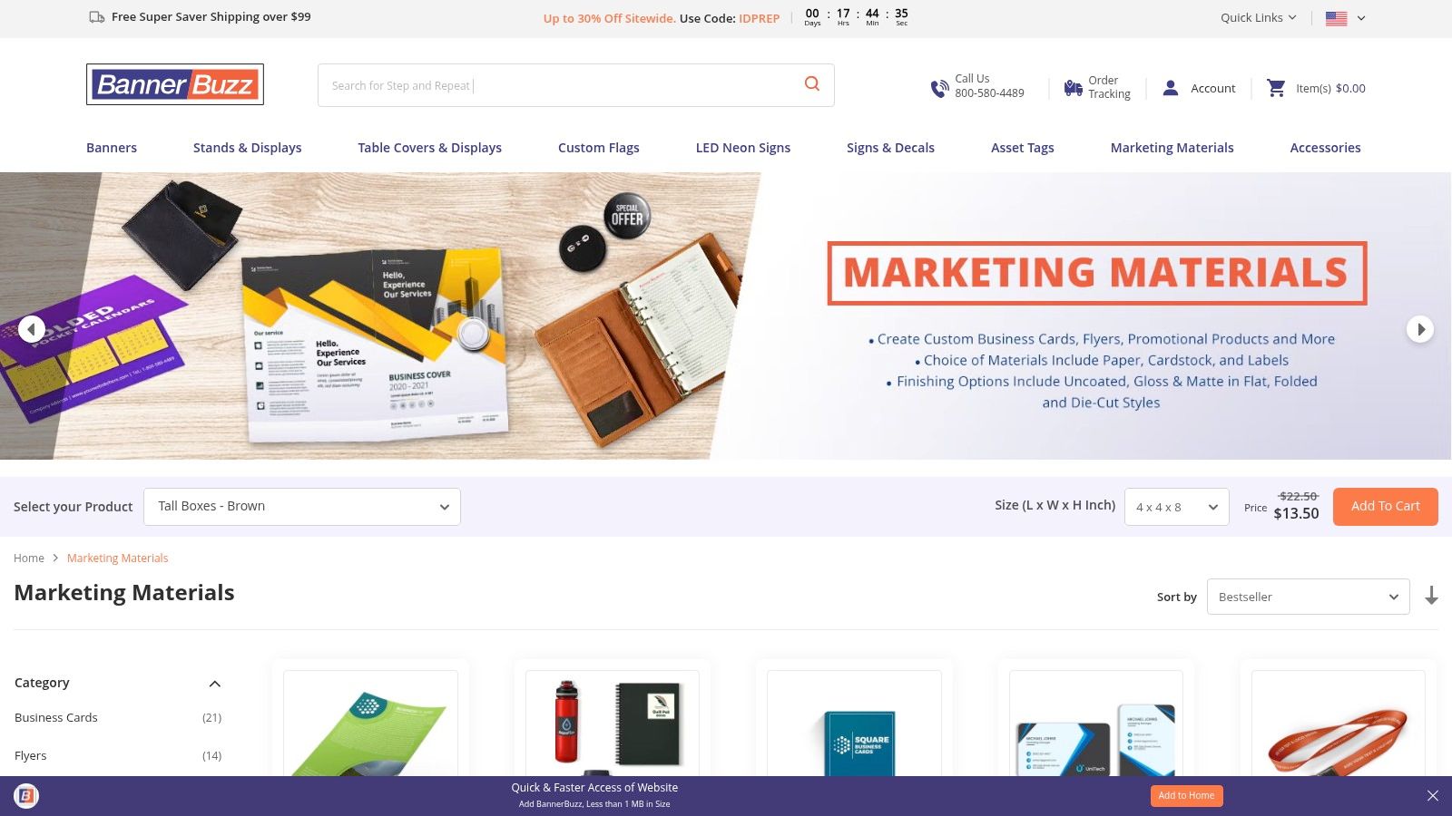Screen dimensions: 1452x816
Task: Click Order Tracking link text
Action: pyautogui.click(x=1110, y=87)
